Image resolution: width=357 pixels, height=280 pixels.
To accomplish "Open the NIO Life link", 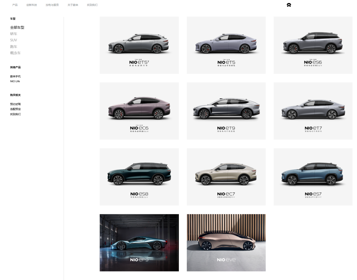I will [x=15, y=81].
